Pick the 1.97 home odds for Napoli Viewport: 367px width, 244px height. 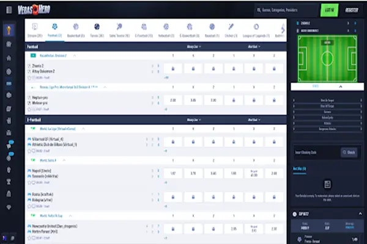(x=173, y=173)
